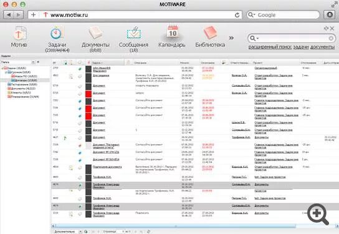
Task: Open the Подписание документа task link
Action: coord(107,167)
